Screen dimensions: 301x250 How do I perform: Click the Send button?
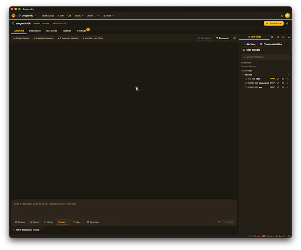tap(229, 222)
